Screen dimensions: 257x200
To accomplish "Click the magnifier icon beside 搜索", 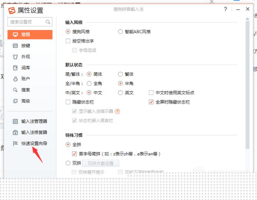I will pos(15,90).
